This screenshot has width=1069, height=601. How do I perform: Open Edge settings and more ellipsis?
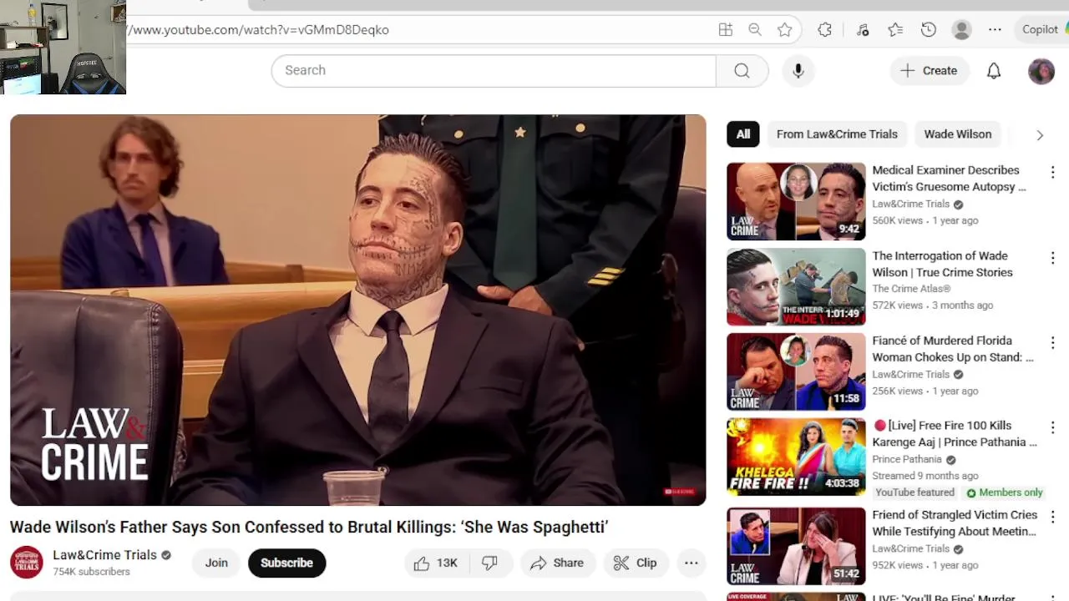(995, 29)
